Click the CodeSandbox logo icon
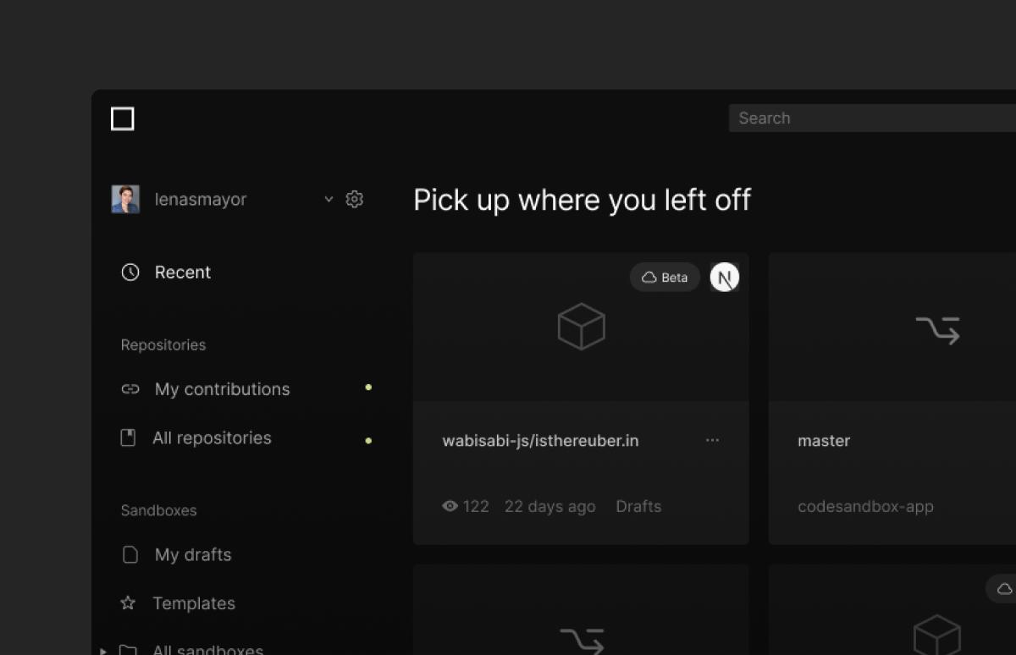Viewport: 1016px width, 655px height. (x=122, y=118)
